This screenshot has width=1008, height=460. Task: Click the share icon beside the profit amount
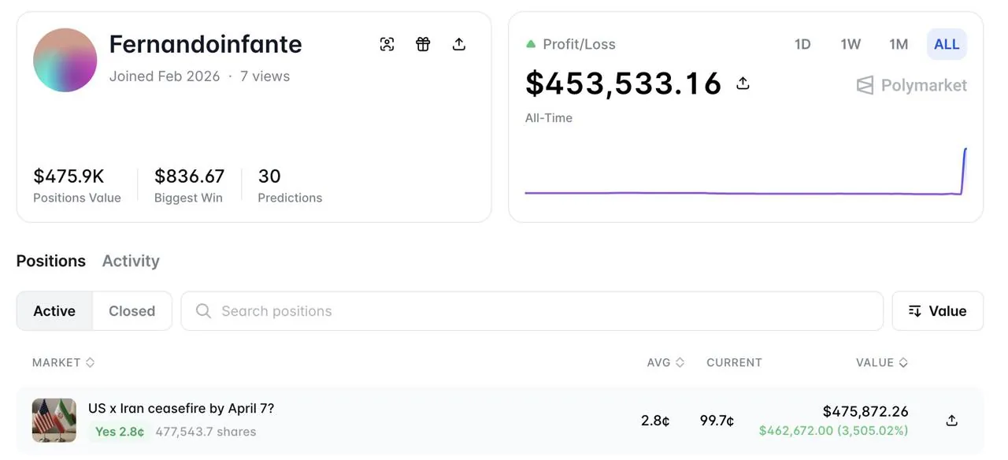(743, 82)
